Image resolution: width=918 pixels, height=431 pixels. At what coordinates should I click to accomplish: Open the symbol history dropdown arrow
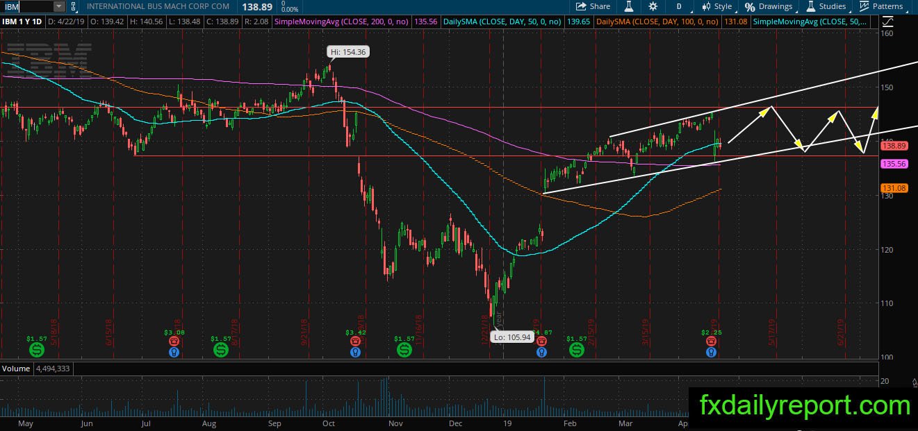[x=58, y=6]
